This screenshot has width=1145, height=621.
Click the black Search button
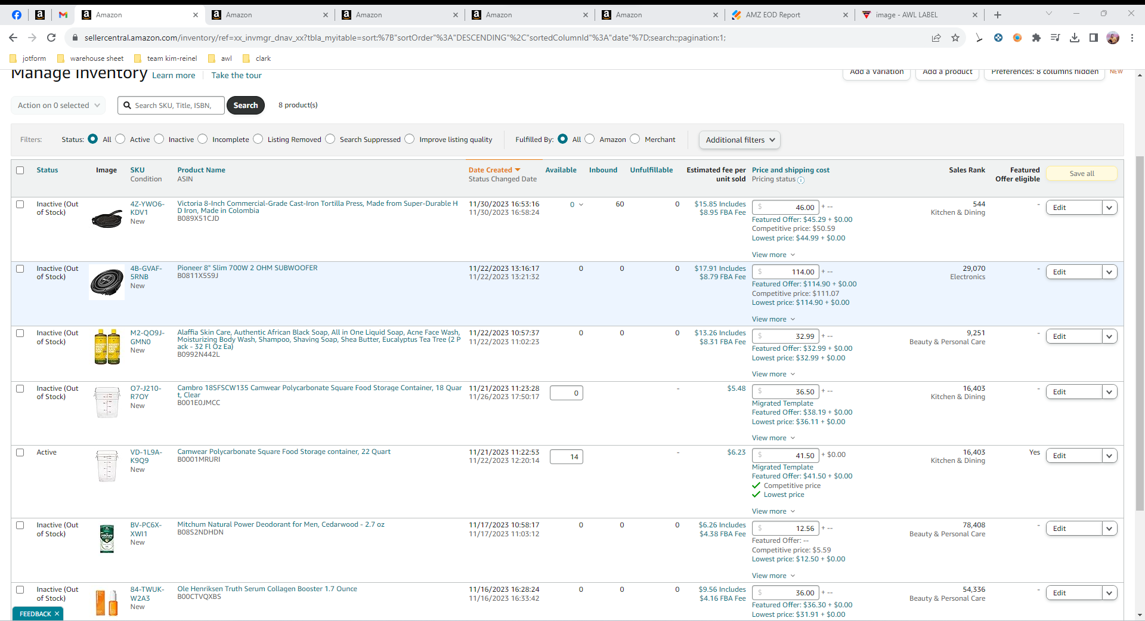(x=245, y=106)
